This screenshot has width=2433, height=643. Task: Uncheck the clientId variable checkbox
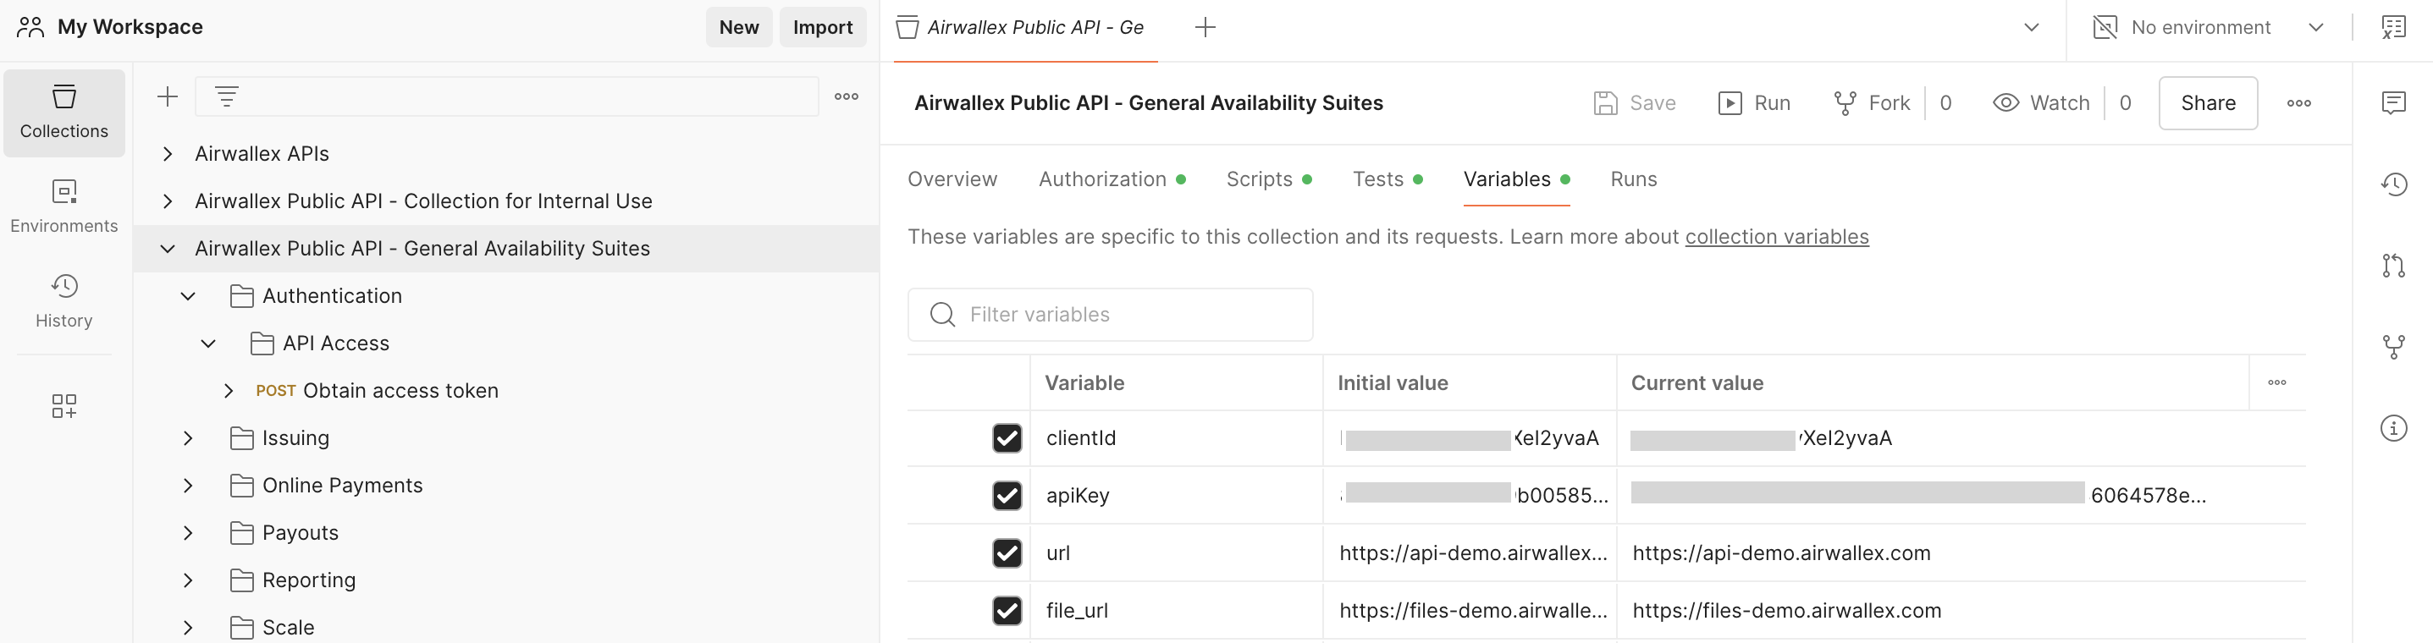[x=1007, y=438]
